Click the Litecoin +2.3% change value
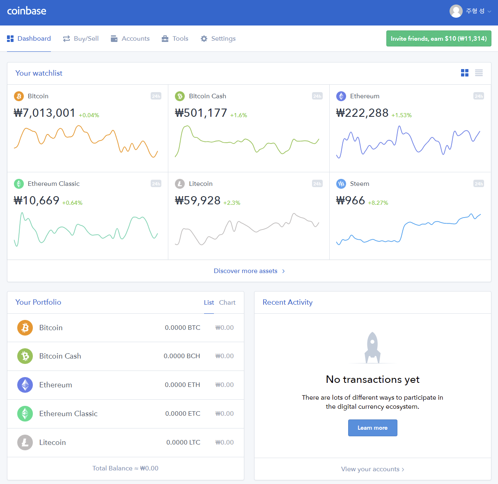The image size is (498, 484). pos(232,203)
